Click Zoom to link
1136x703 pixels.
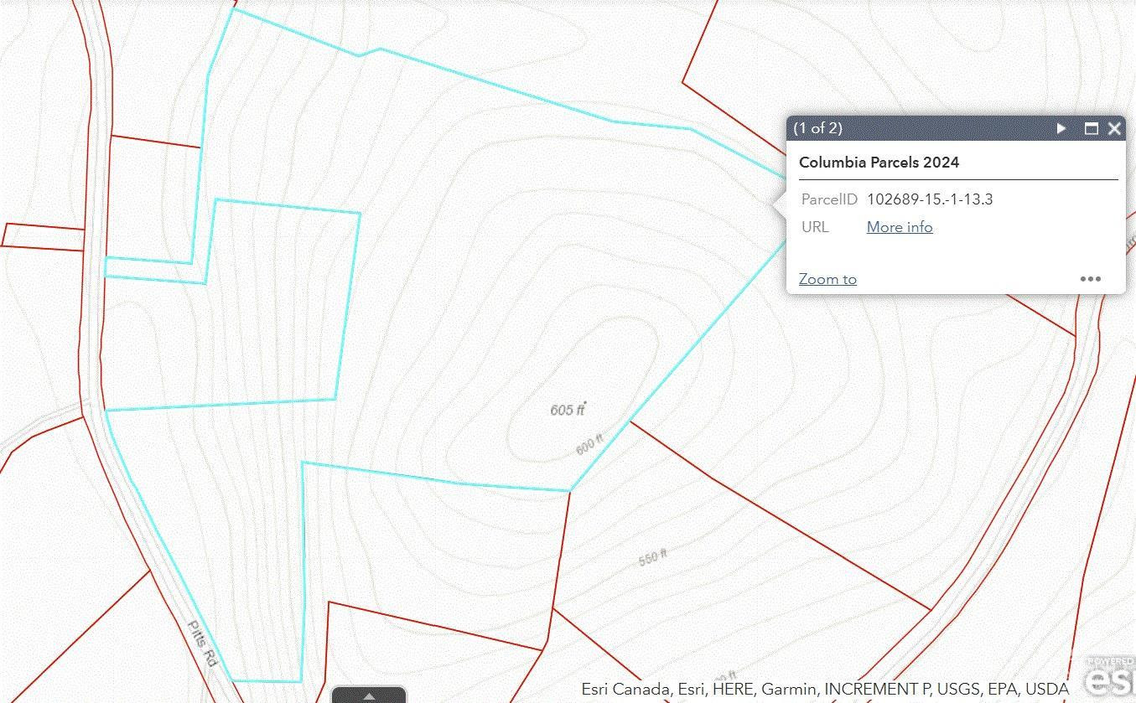click(x=827, y=279)
